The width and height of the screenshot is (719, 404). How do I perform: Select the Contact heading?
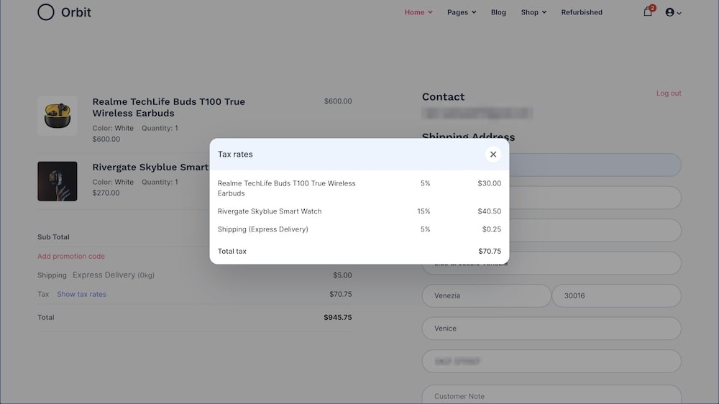[444, 97]
